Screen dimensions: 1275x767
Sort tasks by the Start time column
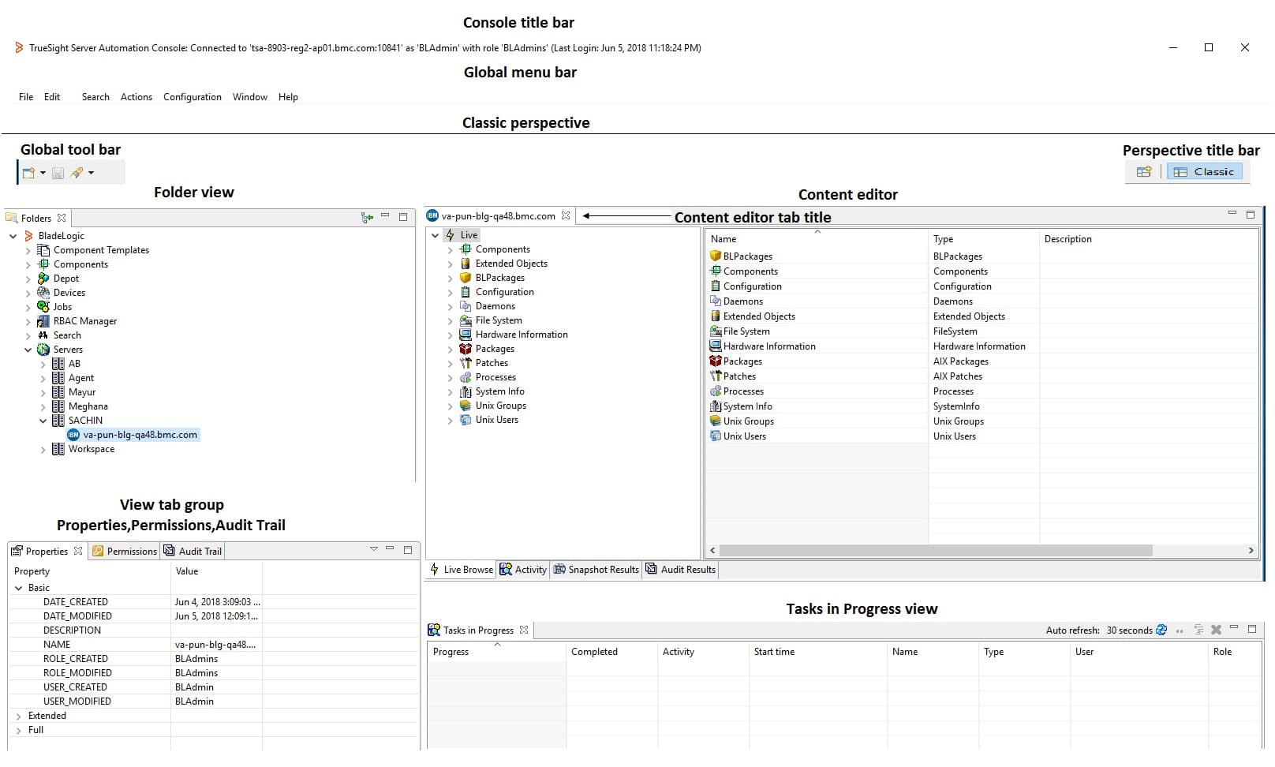pyautogui.click(x=817, y=652)
